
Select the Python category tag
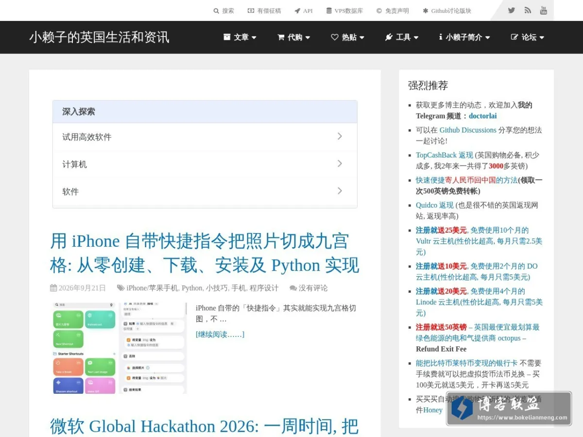(192, 288)
